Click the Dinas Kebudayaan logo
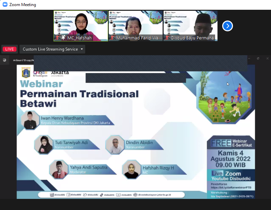 pyautogui.click(x=40, y=74)
